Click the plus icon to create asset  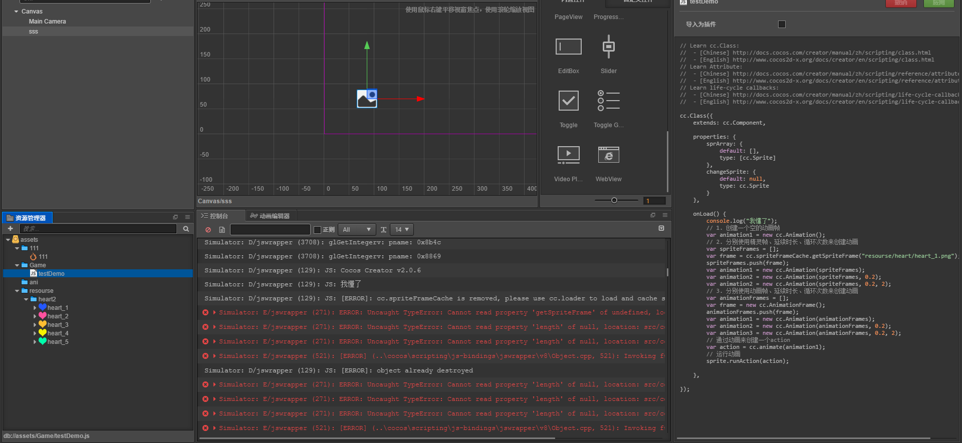click(x=10, y=228)
